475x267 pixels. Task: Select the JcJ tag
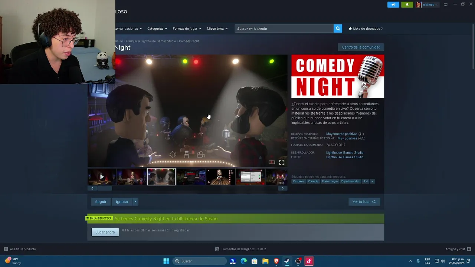[x=365, y=181]
